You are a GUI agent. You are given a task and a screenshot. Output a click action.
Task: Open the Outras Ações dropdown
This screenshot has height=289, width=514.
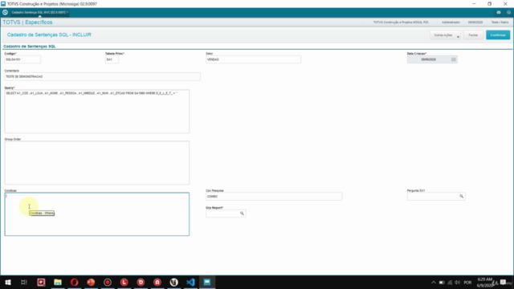[x=446, y=35]
